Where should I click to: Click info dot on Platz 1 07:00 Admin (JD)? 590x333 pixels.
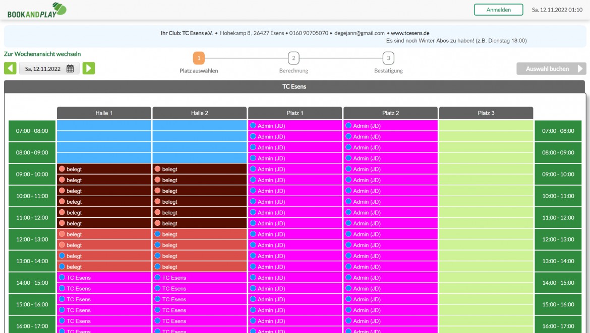tap(253, 125)
